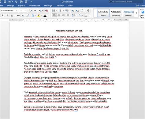
Task: Apply the paragraph borders button
Action: (x=86, y=16)
